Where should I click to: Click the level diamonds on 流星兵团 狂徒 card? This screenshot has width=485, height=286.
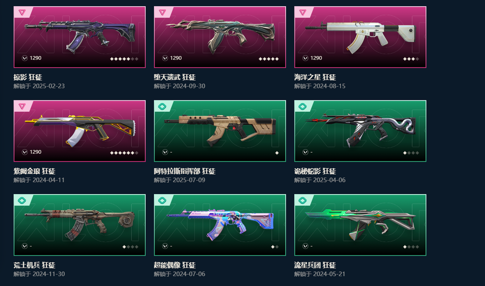[x=411, y=247]
